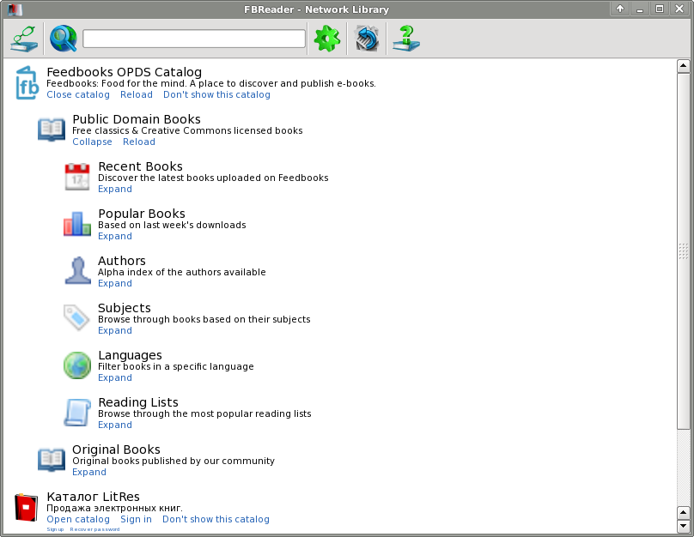Viewport: 694px width, 537px height.
Task: Sign in to the LitRes catalog
Action: [136, 519]
